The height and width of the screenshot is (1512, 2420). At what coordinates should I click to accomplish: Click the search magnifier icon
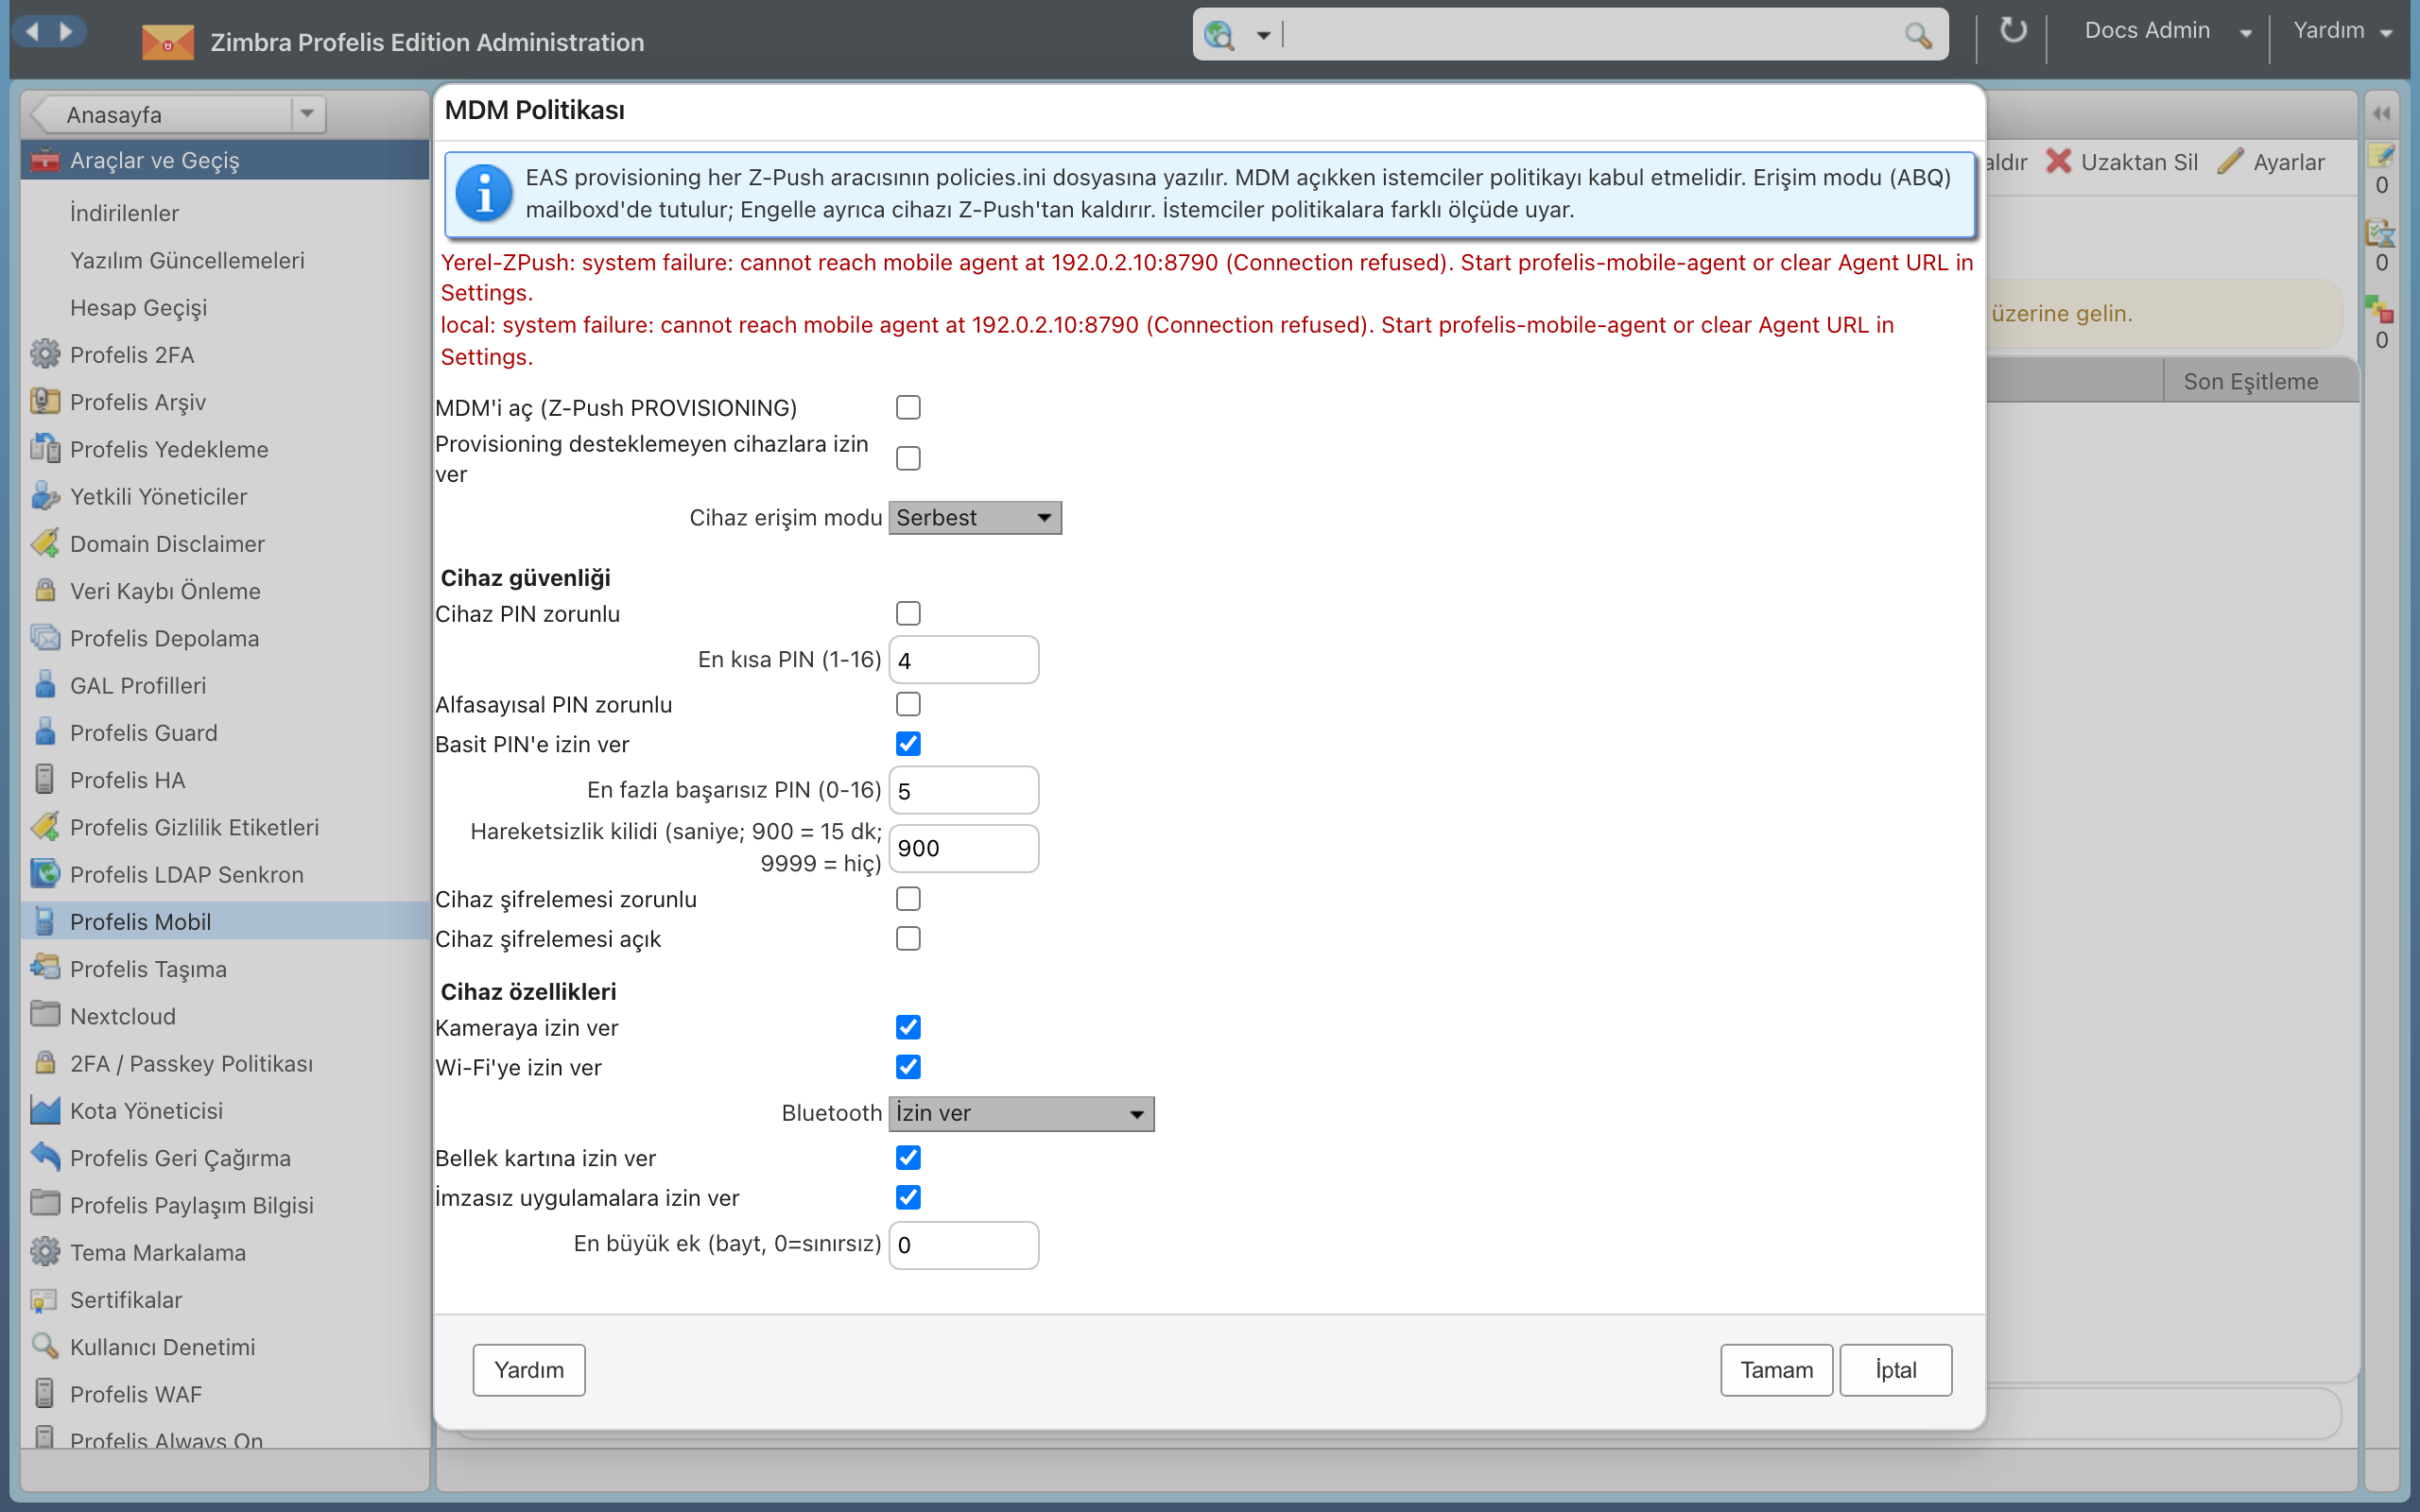[x=1917, y=36]
